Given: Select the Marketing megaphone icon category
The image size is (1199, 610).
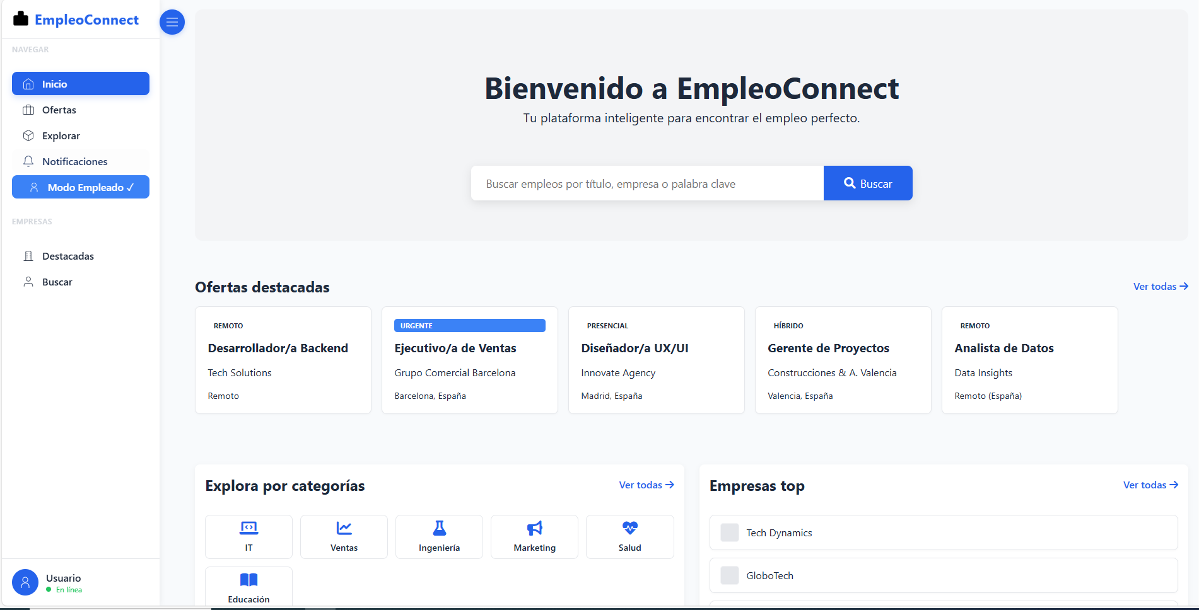Looking at the screenshot, I should (534, 528).
